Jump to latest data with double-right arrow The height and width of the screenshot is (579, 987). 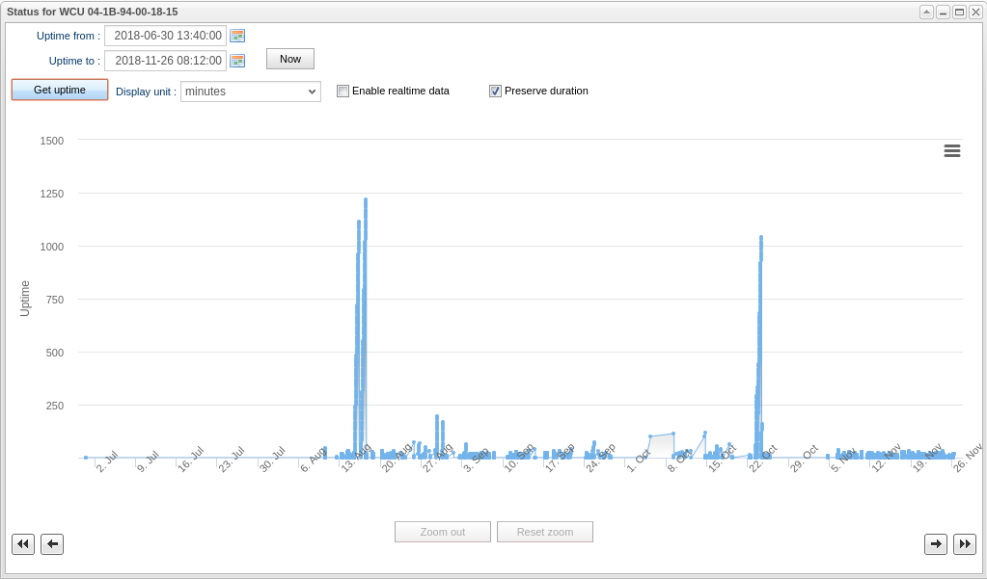click(965, 544)
